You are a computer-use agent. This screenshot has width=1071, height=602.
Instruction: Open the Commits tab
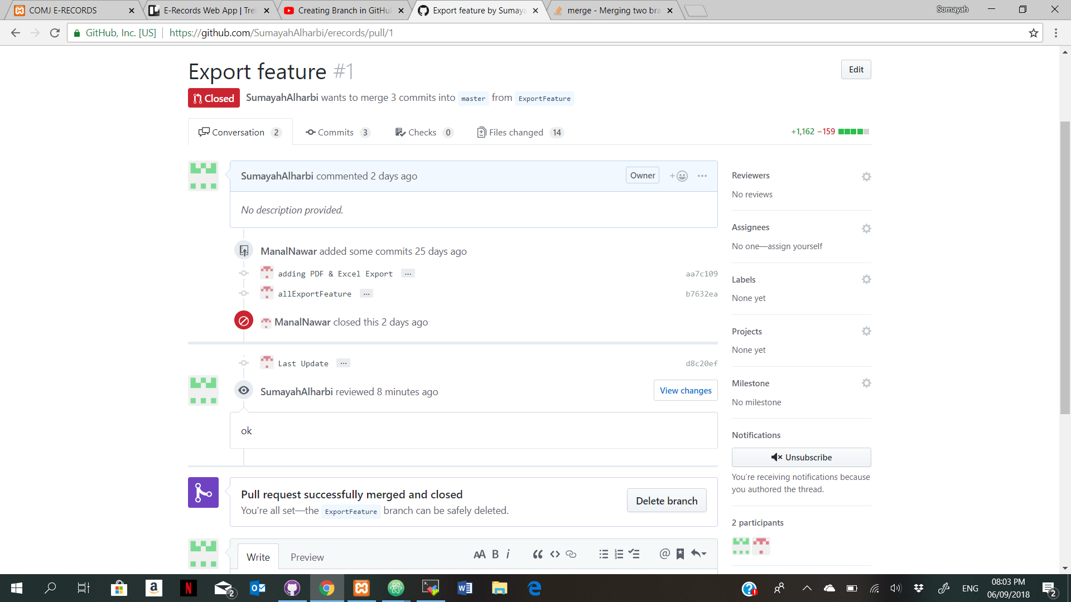coord(337,132)
